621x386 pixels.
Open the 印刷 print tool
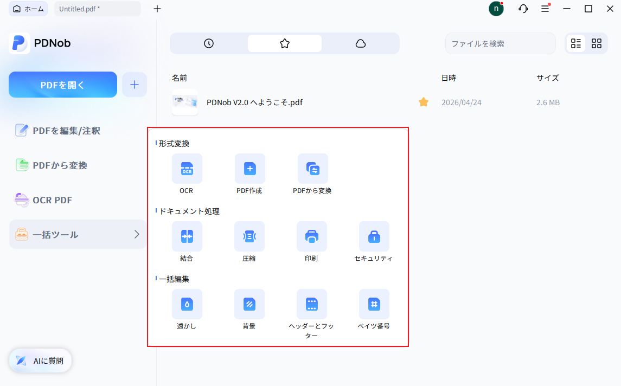tap(312, 236)
